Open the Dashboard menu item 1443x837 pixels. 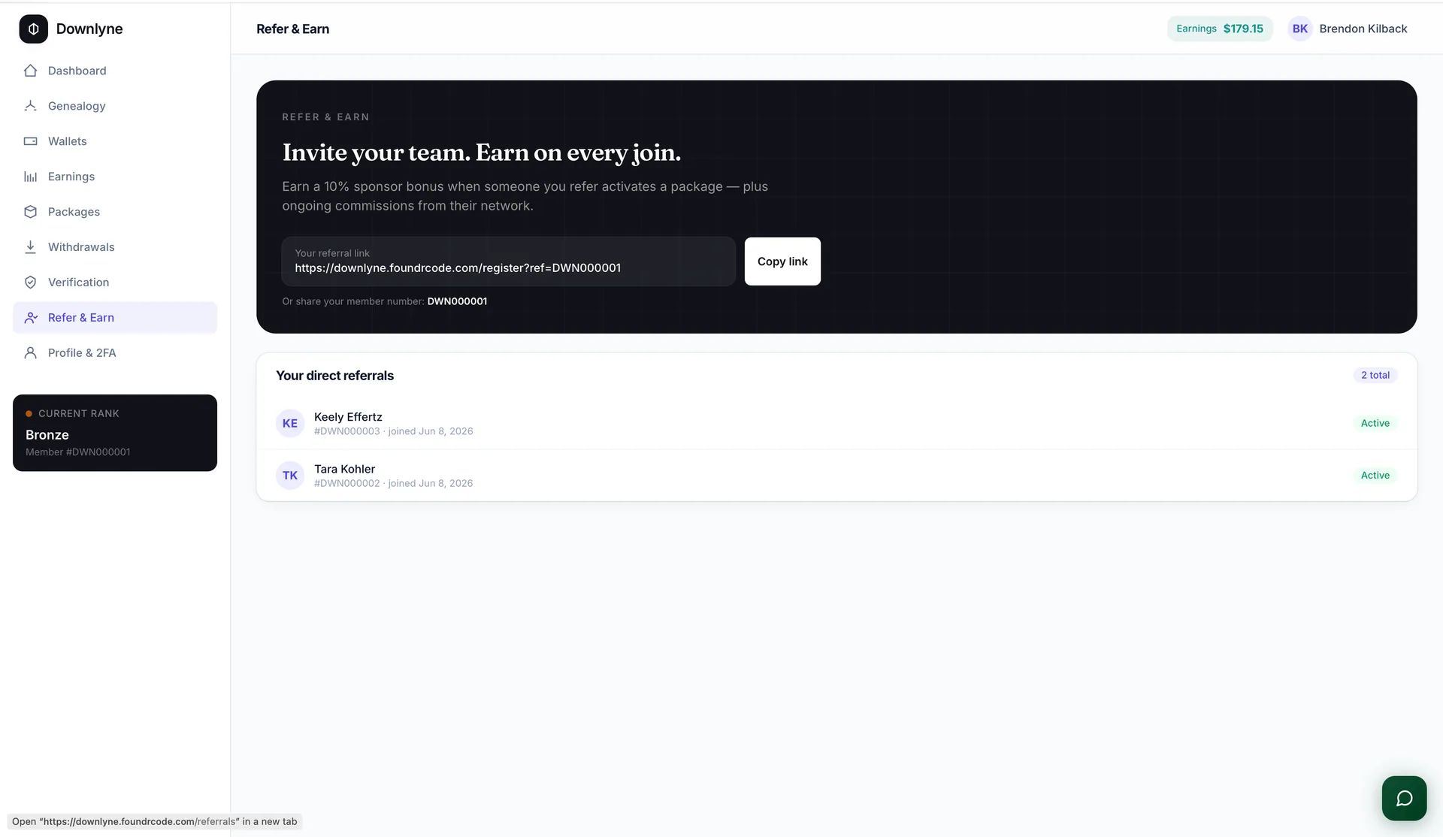(x=115, y=71)
